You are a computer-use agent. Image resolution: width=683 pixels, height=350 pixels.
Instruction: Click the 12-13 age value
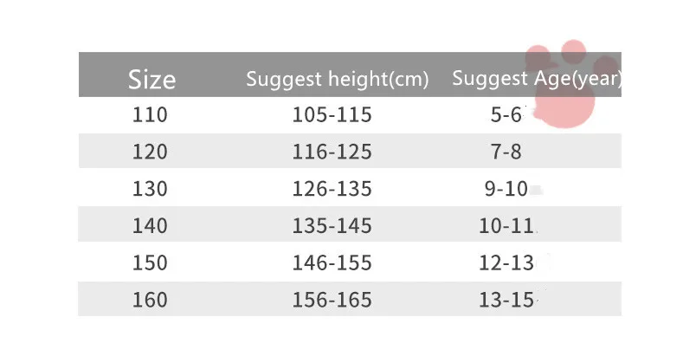point(506,263)
